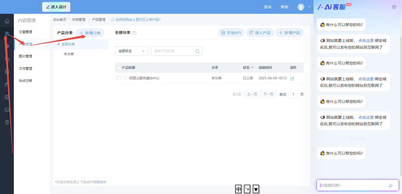Open the home icon in the dark sidebar
Screen dimensions: 402x194
[x=7, y=21]
